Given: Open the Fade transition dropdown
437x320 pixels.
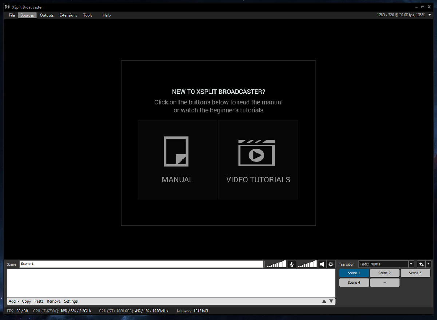Looking at the screenshot, I should tap(410, 264).
